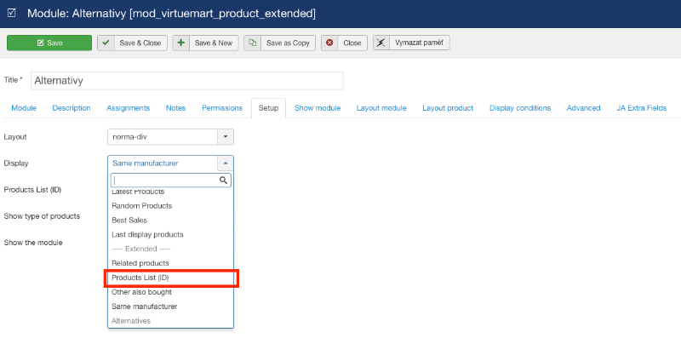Open the Layout norma-div dropdown
The height and width of the screenshot is (338, 681).
(x=170, y=137)
